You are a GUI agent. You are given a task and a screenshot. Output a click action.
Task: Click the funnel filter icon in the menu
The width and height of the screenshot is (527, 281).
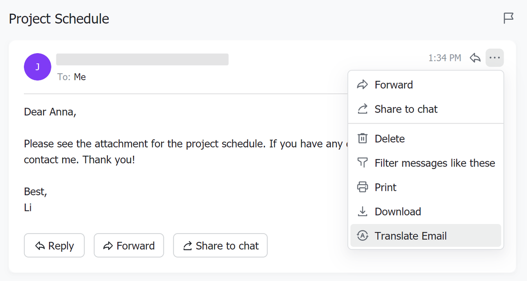(362, 163)
